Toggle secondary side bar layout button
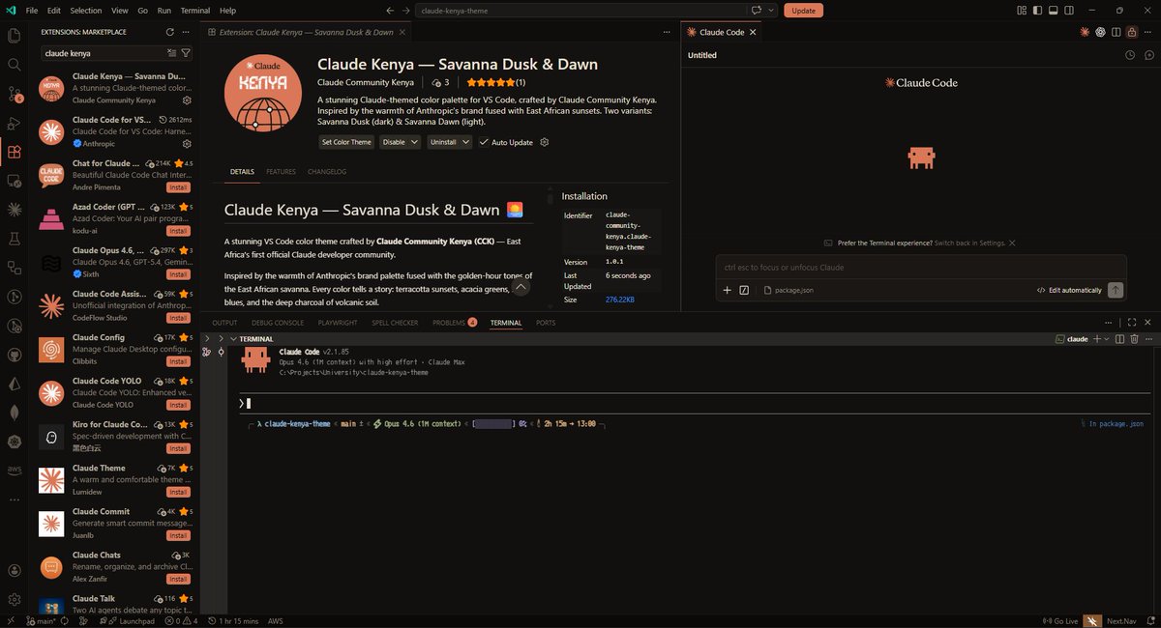This screenshot has width=1161, height=628. 1070,11
